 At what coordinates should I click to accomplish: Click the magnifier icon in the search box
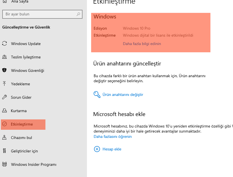tap(79, 14)
